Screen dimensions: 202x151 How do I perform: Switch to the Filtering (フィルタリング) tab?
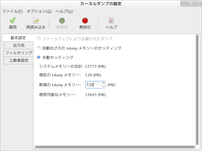pyautogui.click(x=18, y=53)
